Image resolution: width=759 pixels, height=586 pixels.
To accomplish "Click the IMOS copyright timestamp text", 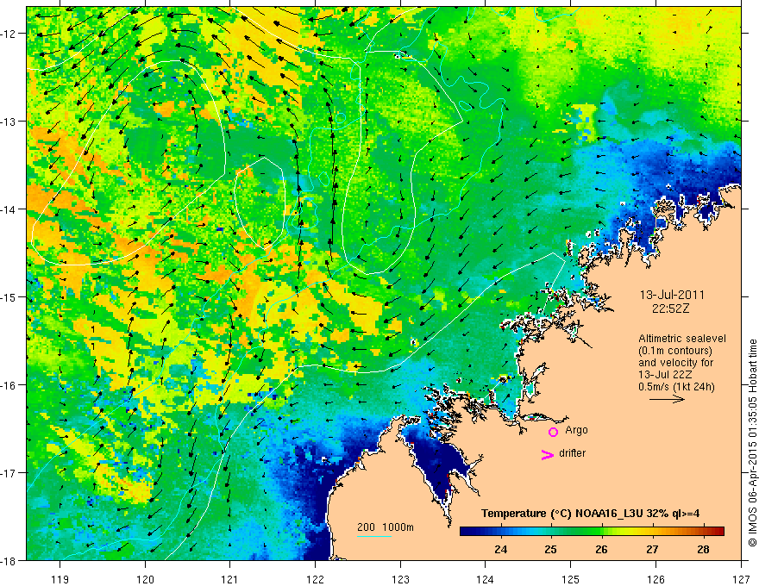I will click(752, 443).
